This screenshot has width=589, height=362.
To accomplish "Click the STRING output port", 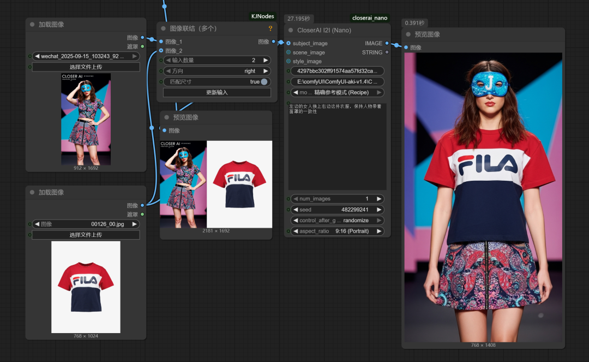I will tap(387, 52).
